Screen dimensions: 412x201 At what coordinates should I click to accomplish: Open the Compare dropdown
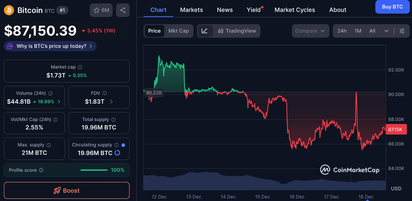310,31
